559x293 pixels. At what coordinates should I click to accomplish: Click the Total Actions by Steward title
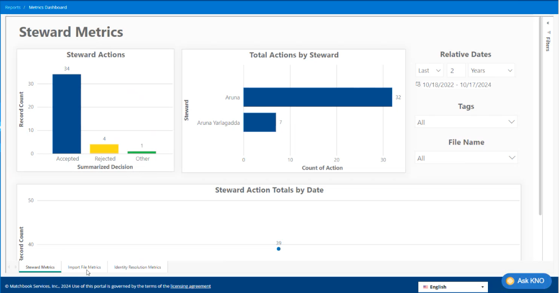(294, 55)
